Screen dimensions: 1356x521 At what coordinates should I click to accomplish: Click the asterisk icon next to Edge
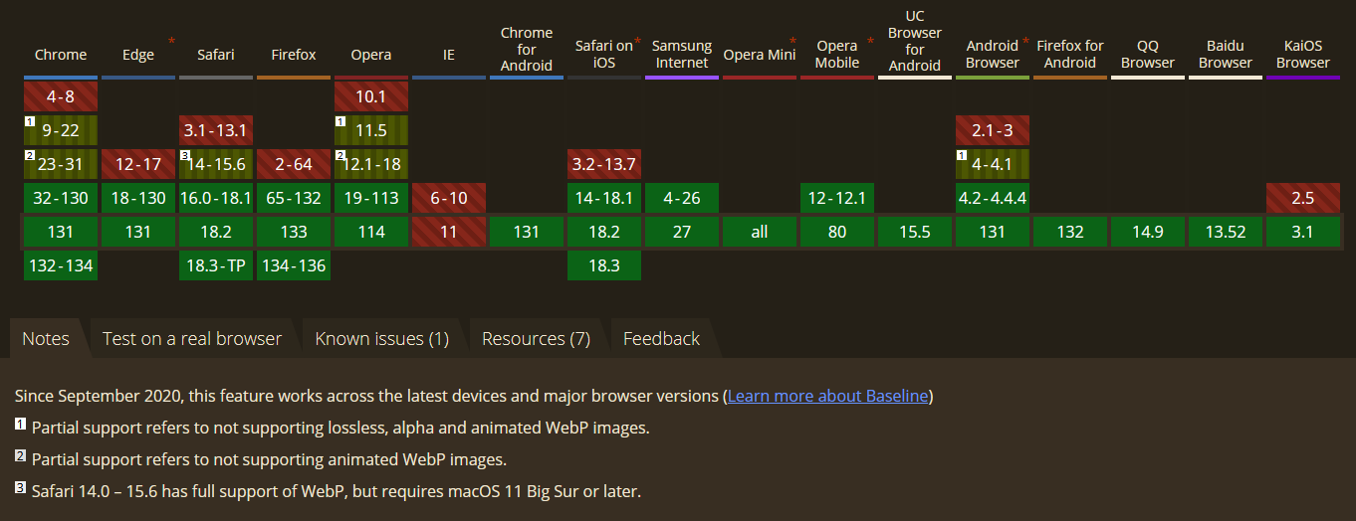coord(171,41)
